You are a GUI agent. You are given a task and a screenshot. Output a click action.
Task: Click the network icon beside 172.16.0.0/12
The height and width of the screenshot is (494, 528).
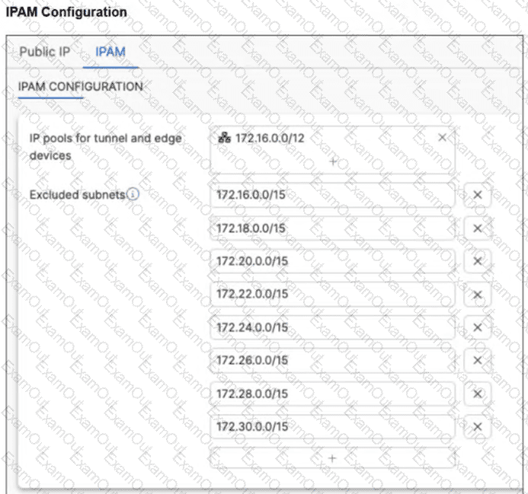click(225, 138)
